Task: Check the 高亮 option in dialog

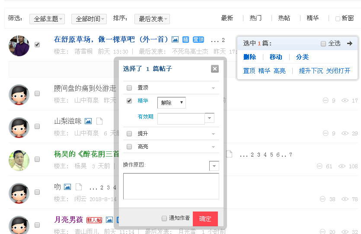Action: [x=129, y=147]
